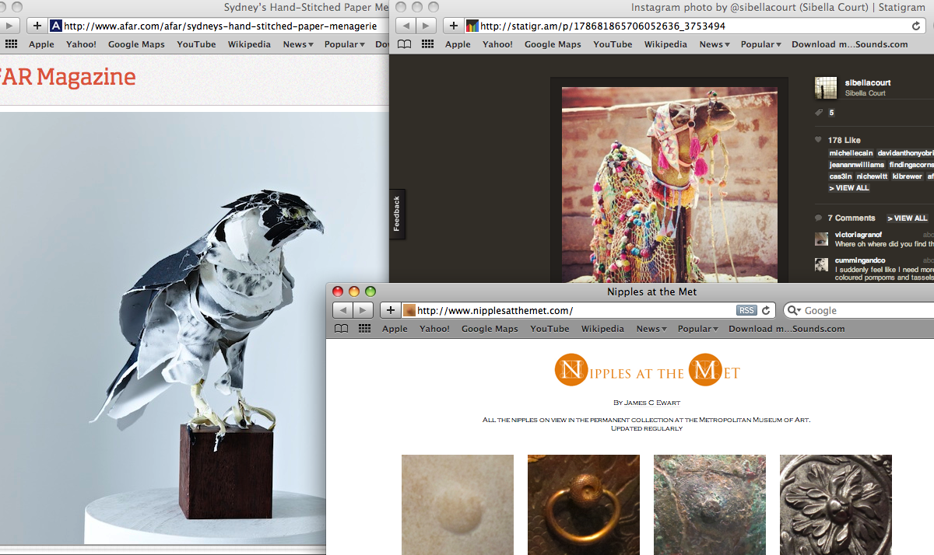Click the plus add-bookmark button in AFAR window
Image resolution: width=934 pixels, height=555 pixels.
(37, 26)
